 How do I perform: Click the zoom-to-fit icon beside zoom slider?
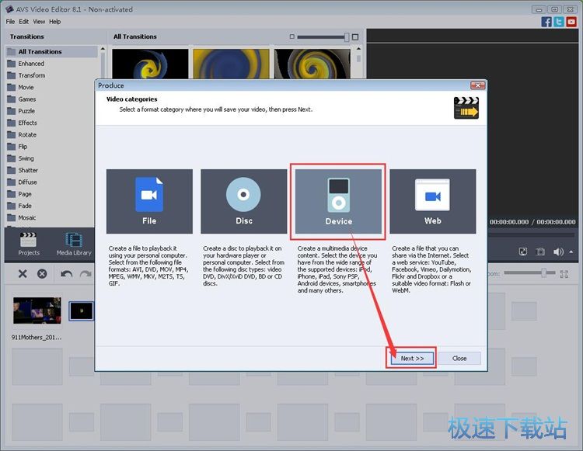coord(564,274)
